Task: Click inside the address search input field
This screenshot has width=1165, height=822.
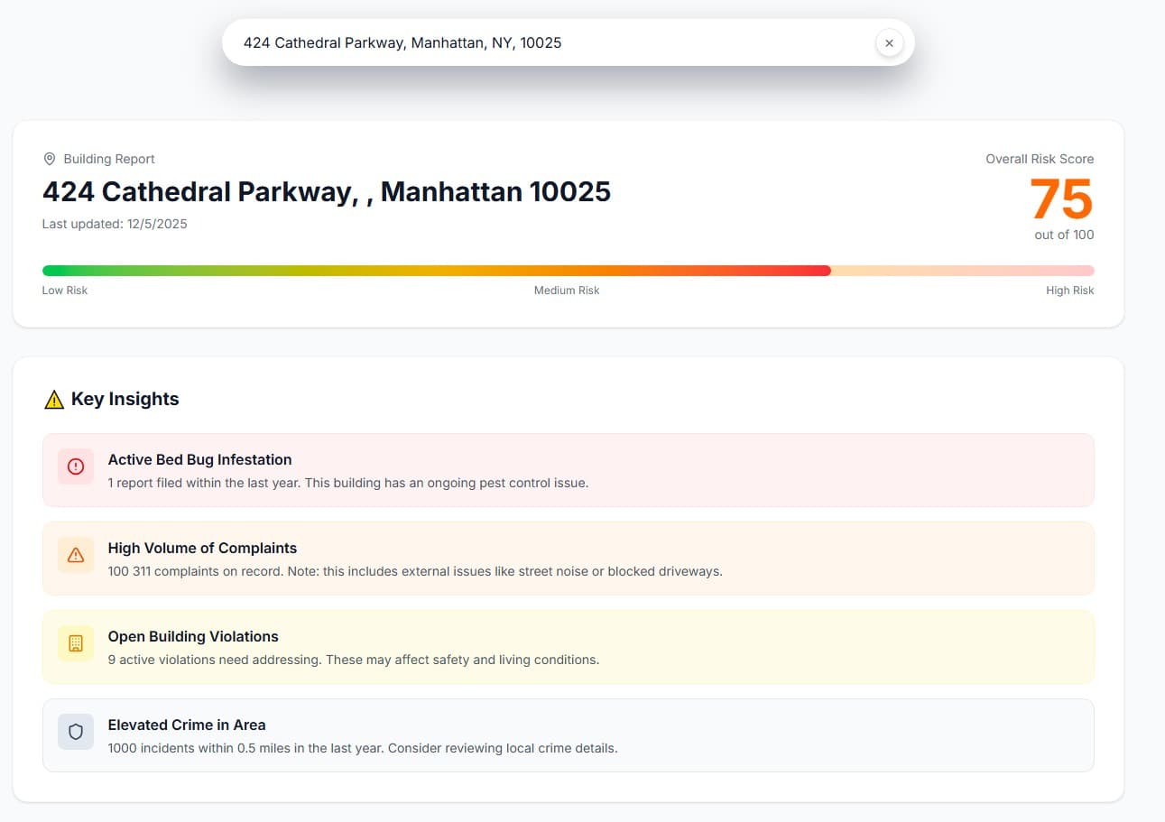Action: (541, 42)
